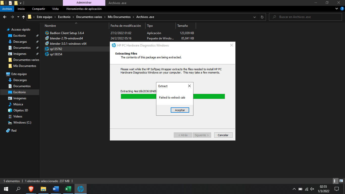Click the HP installer taskbar icon

(80, 189)
